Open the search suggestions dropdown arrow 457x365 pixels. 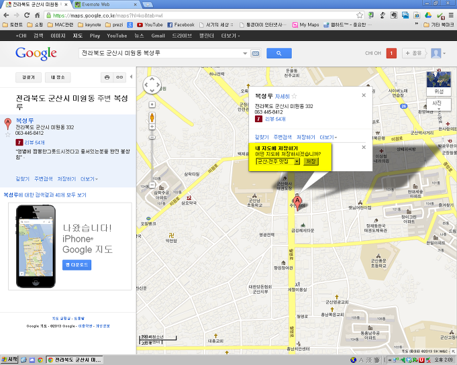245,53
